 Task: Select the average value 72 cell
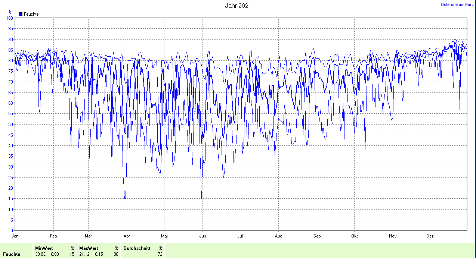pos(160,254)
